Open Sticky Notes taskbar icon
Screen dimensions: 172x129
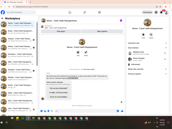click(18, 118)
